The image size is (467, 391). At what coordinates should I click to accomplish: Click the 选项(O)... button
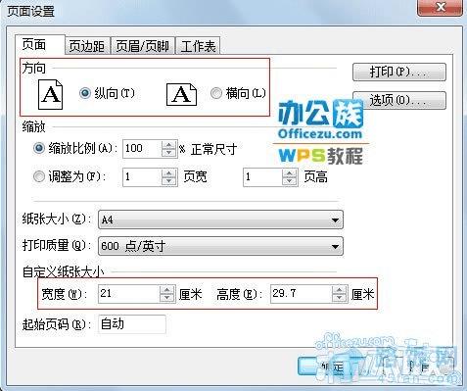click(x=399, y=100)
